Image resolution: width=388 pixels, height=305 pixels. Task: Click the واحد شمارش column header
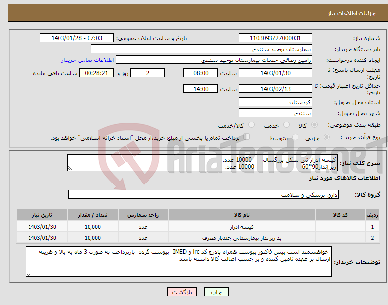(x=143, y=215)
